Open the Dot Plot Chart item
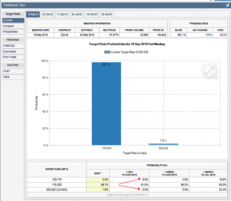 pos(13,71)
